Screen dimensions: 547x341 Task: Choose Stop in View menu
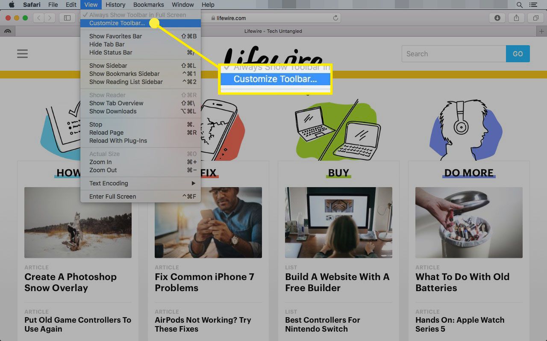(141, 124)
